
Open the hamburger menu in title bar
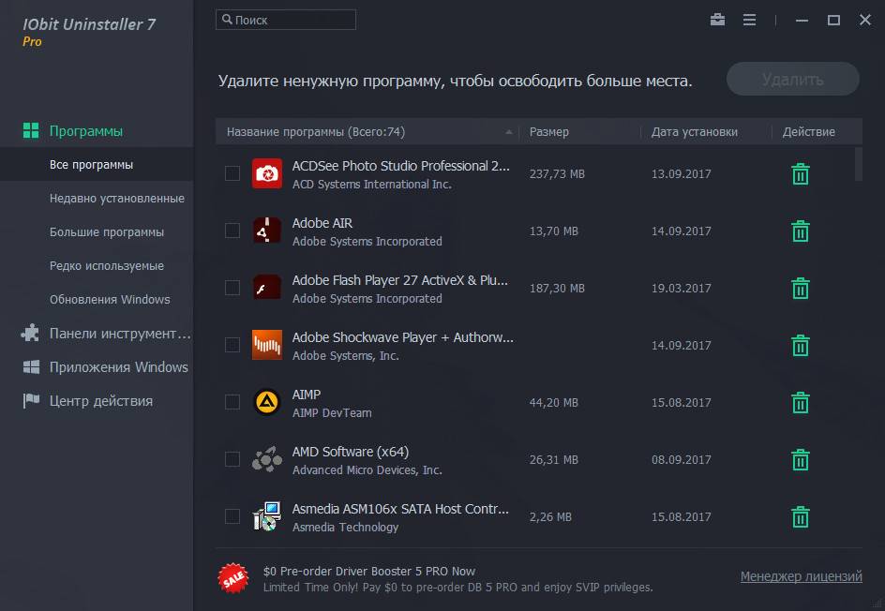[749, 20]
